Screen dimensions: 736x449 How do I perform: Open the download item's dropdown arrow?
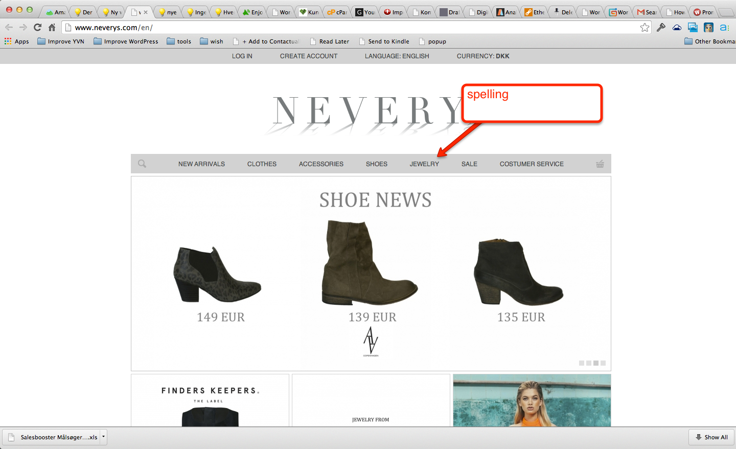(x=103, y=437)
